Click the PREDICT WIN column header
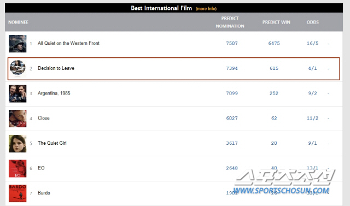350x206 pixels. [x=276, y=22]
